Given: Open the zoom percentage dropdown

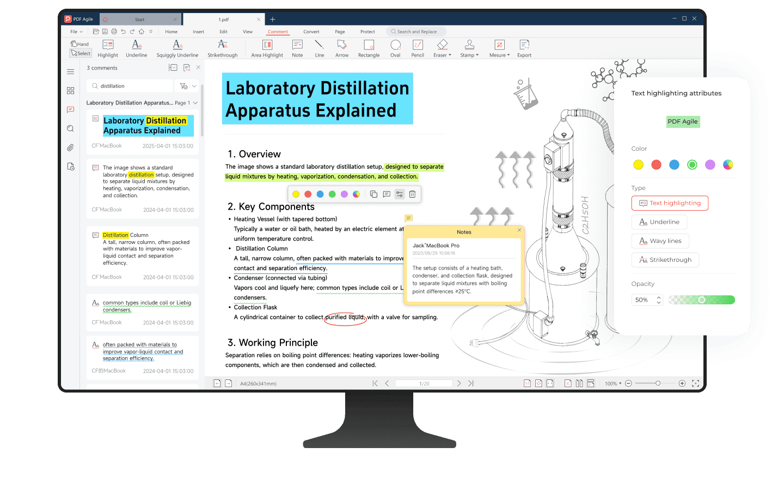Looking at the screenshot, I should point(613,384).
